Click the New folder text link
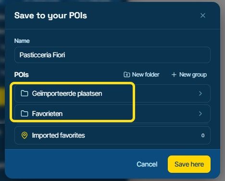225x181 pixels. pyautogui.click(x=146, y=75)
